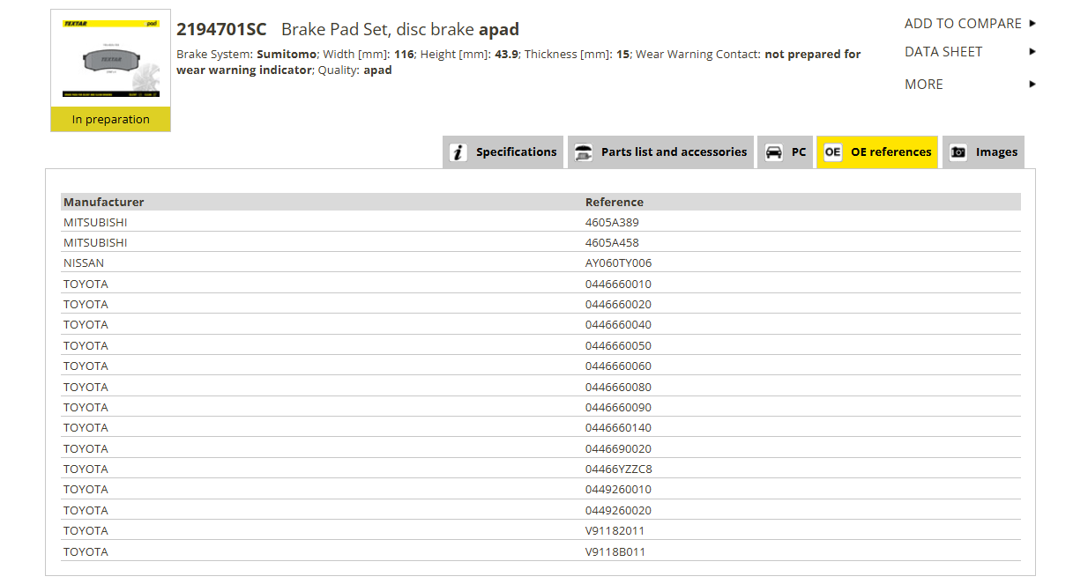
Task: Click the MORE link
Action: point(924,85)
